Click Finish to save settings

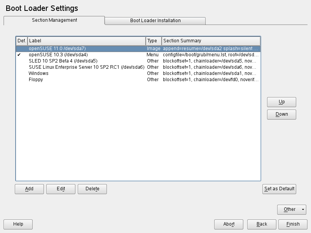(293, 224)
